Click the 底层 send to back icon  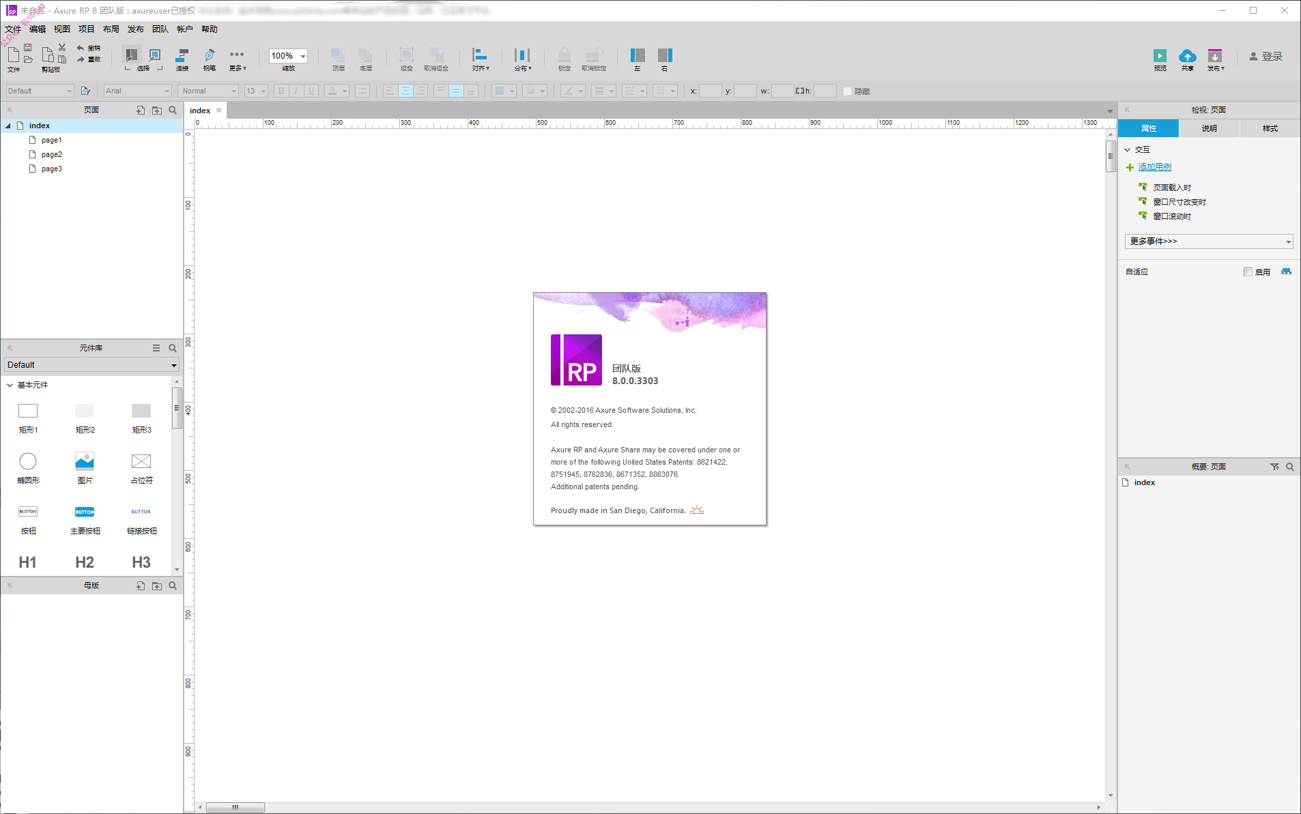(366, 55)
